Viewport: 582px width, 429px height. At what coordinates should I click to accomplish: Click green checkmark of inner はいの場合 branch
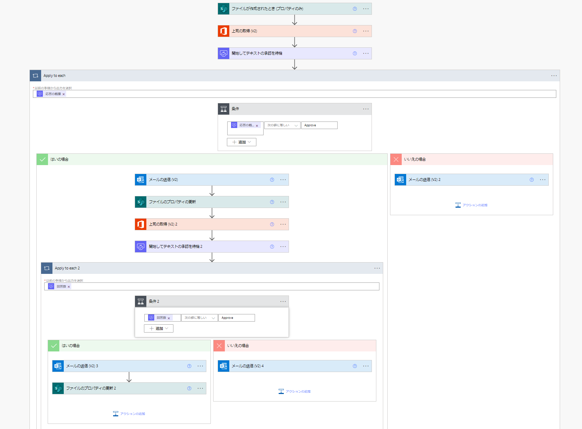coord(53,346)
